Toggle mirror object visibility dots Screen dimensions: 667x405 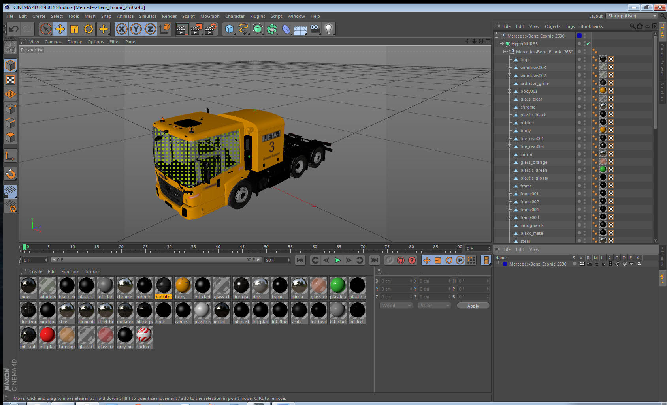pos(584,154)
